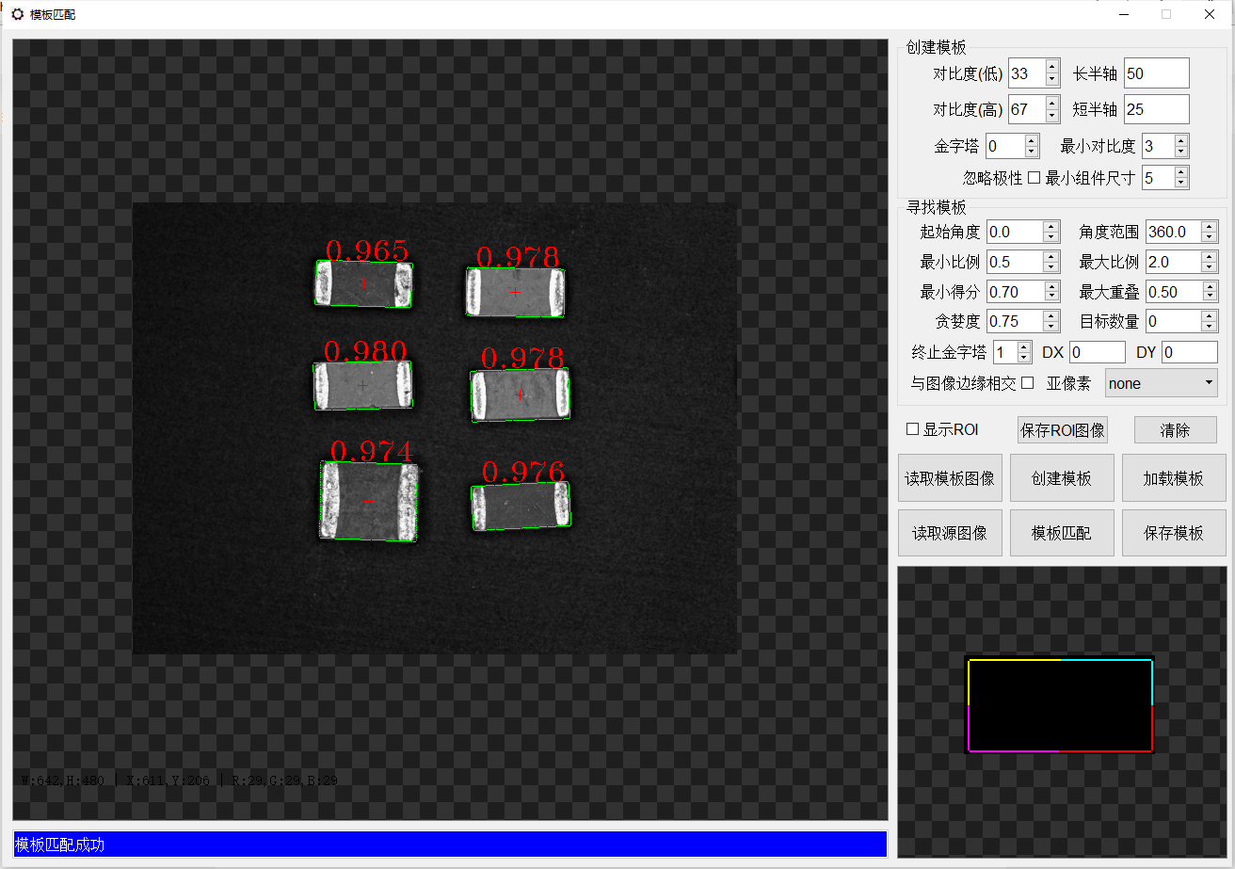Click the 对比度(低) value field 33
Image resolution: width=1235 pixels, height=869 pixels.
(1026, 73)
